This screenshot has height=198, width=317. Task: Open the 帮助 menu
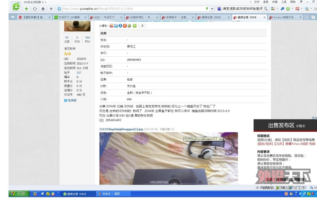293,2
